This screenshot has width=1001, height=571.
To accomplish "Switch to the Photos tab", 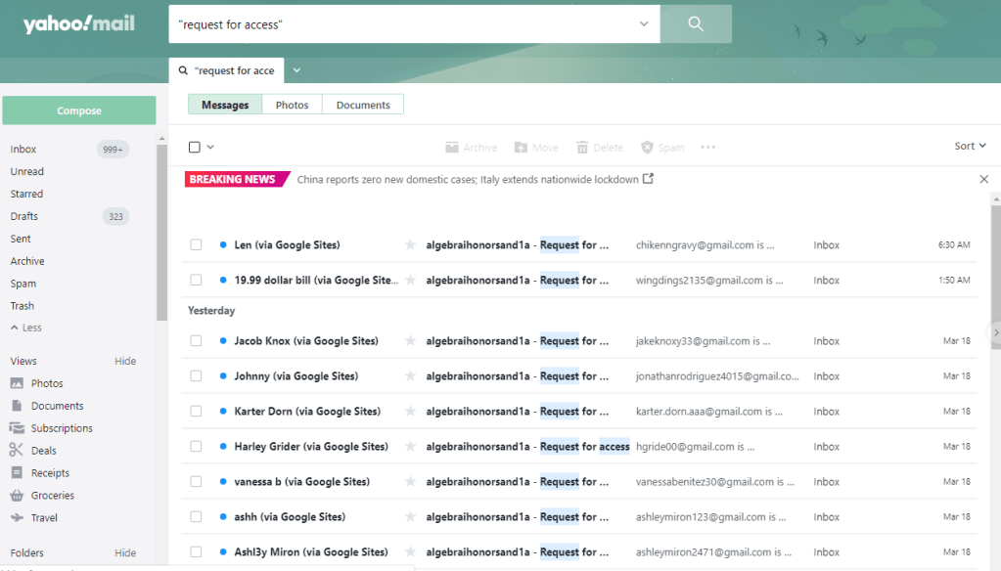I will tap(293, 105).
